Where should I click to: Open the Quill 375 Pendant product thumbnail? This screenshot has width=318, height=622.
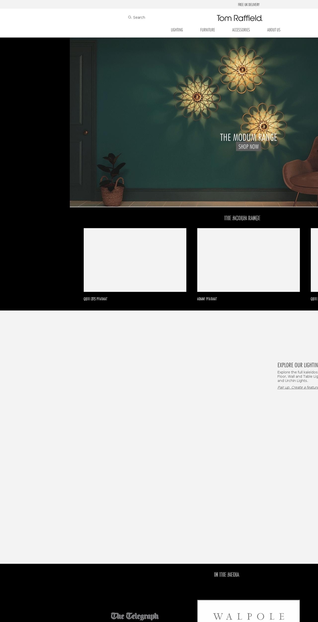click(135, 260)
